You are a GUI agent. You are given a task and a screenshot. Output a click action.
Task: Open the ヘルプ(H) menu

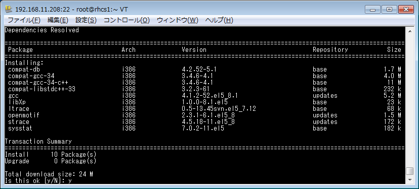pyautogui.click(x=219, y=20)
